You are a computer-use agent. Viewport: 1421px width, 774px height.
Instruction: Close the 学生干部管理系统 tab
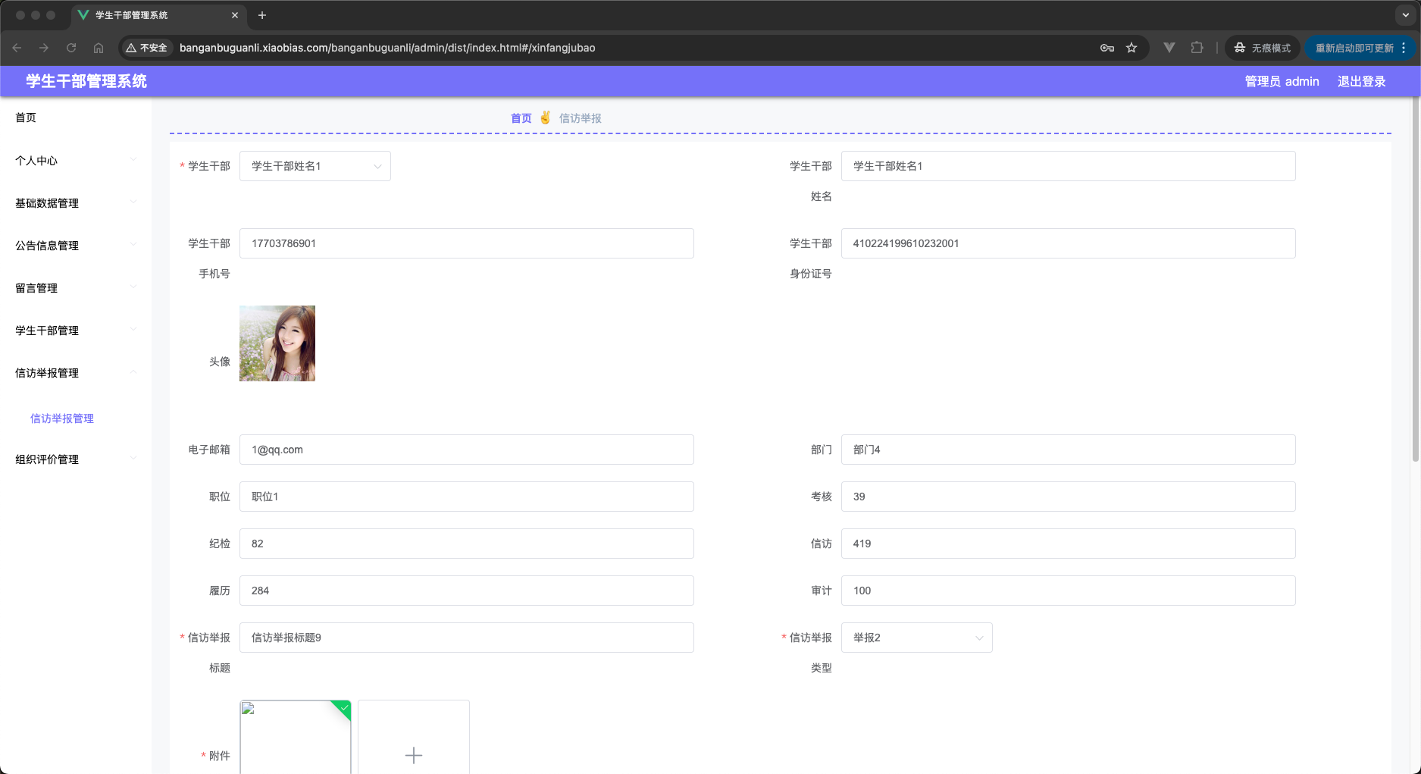point(235,15)
